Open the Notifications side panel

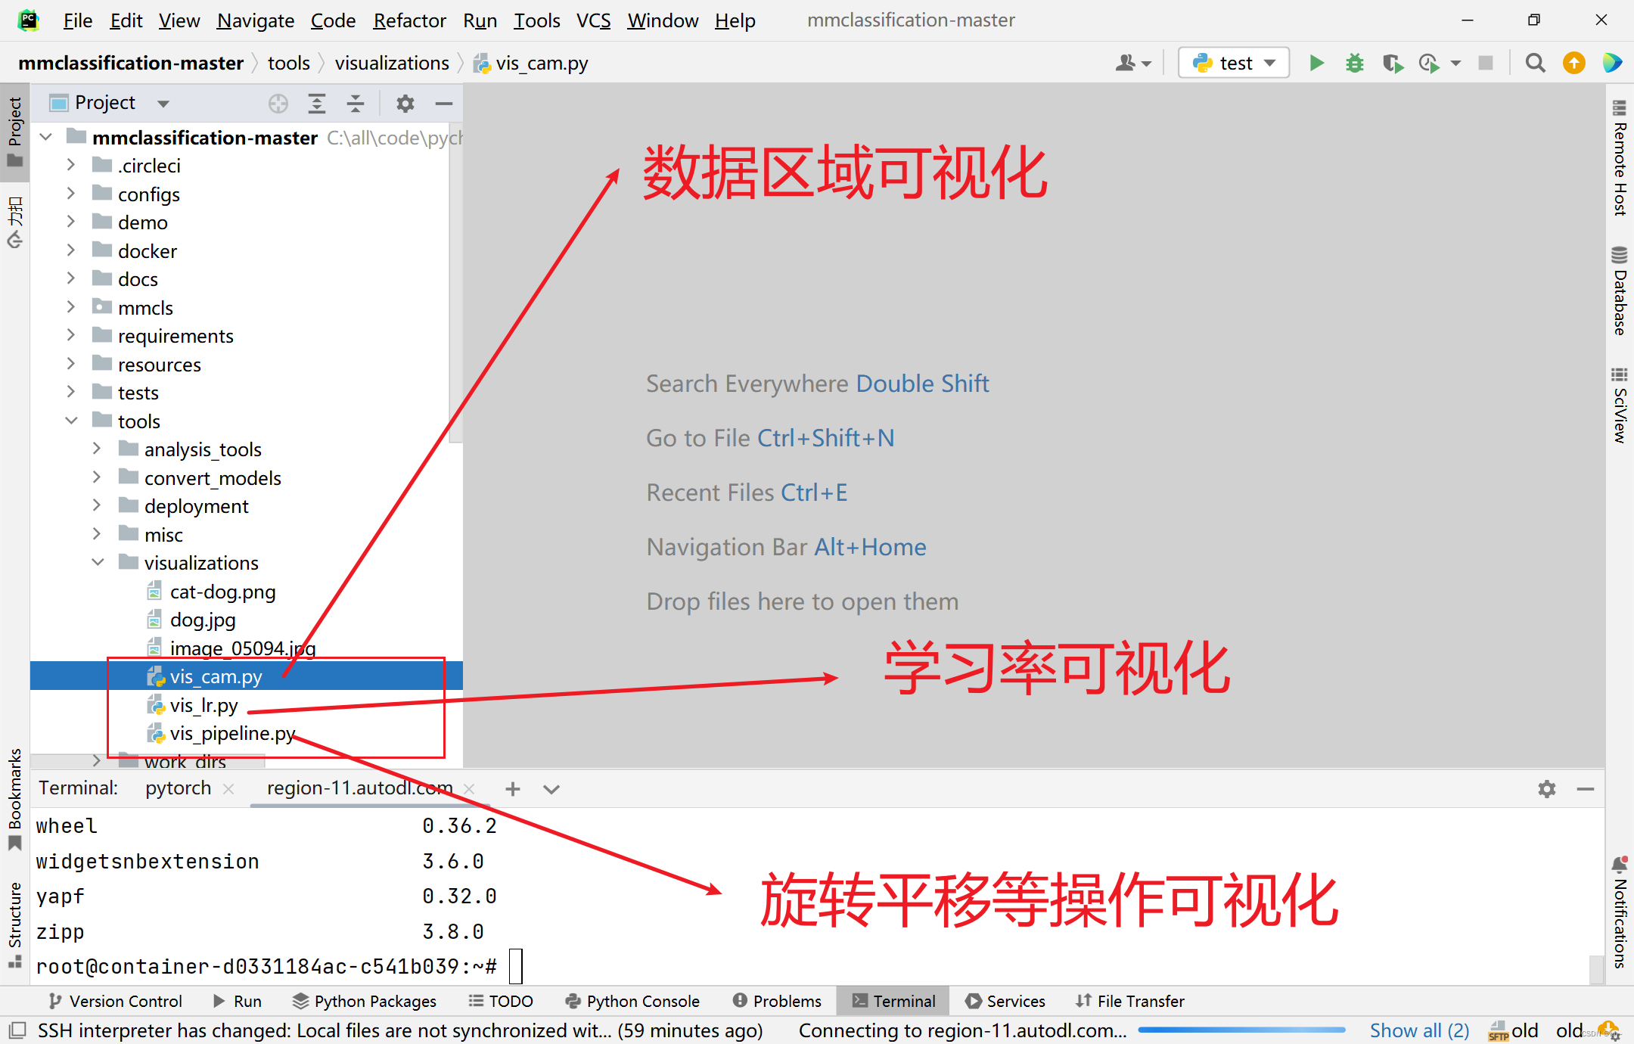coord(1620,912)
